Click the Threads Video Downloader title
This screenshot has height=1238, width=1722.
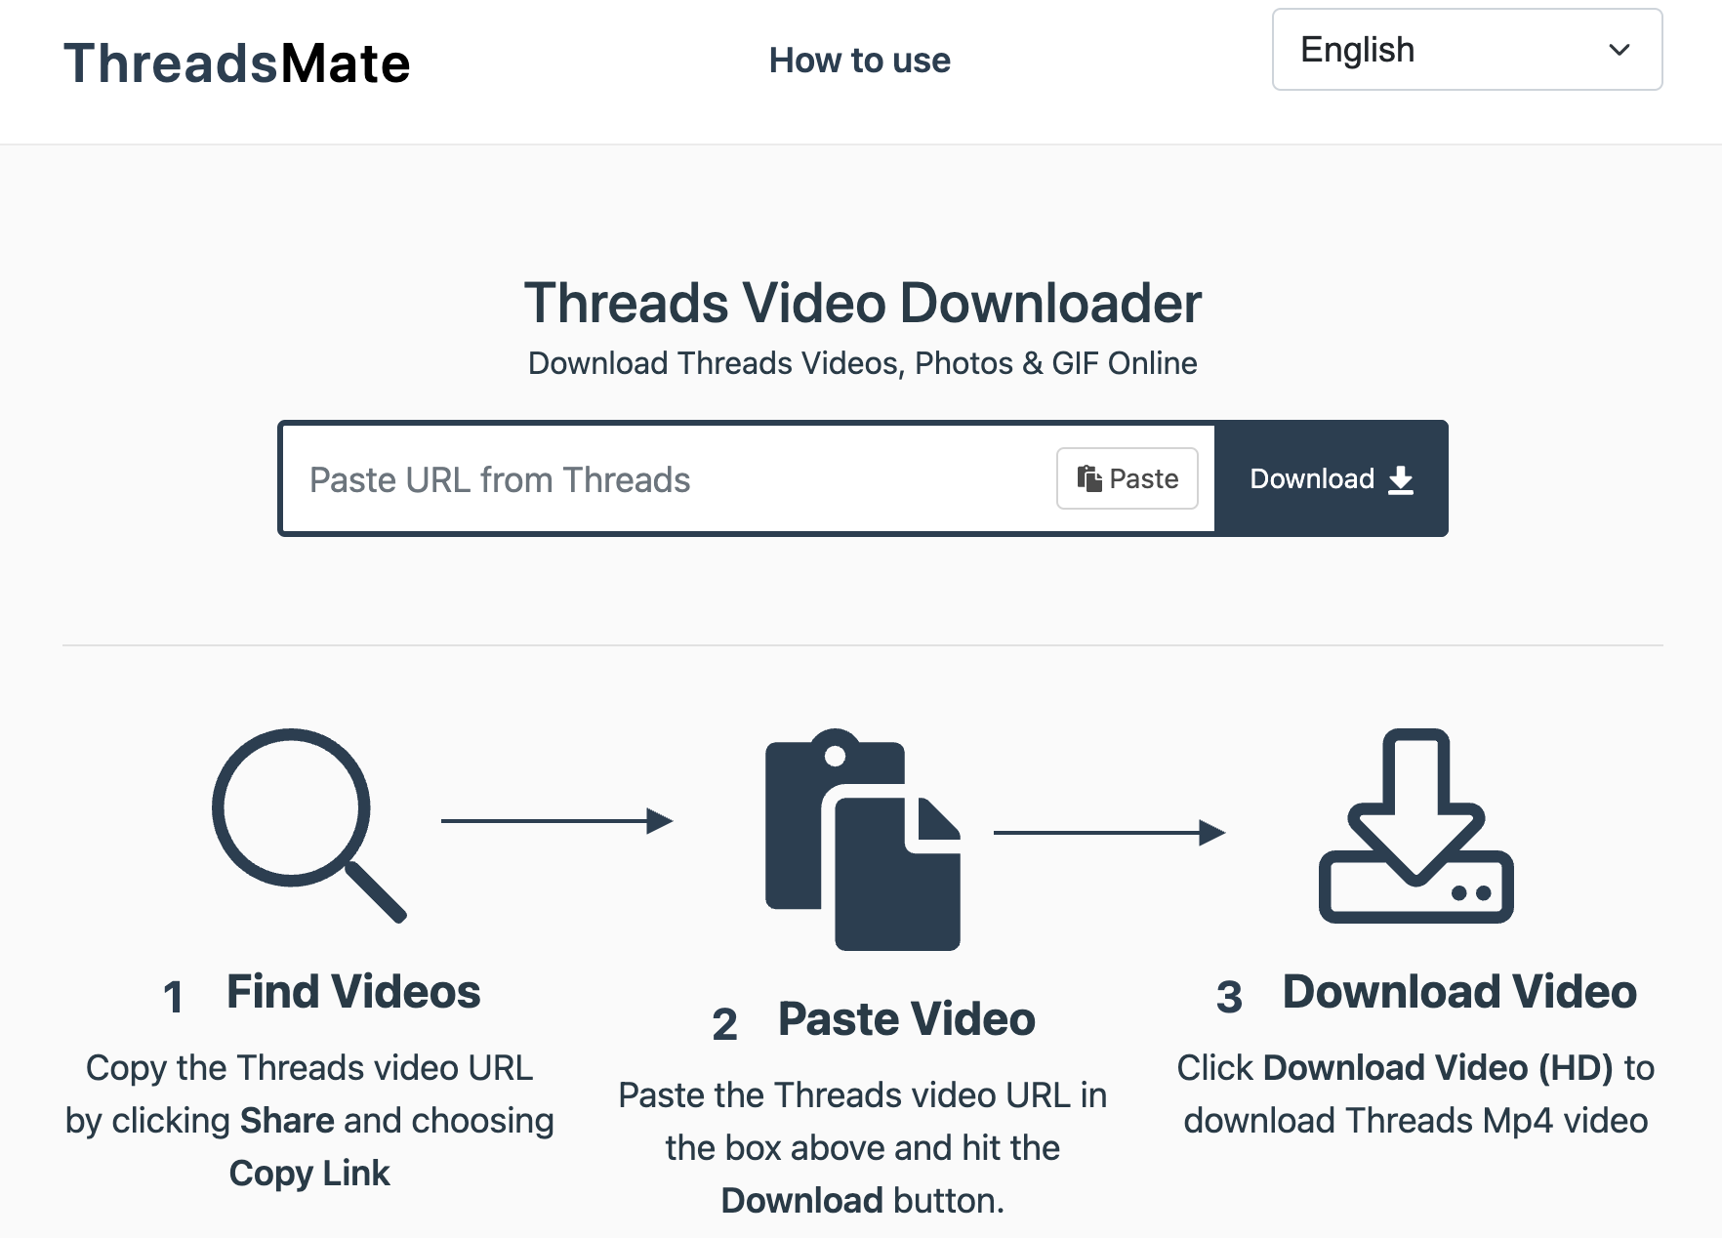tap(863, 303)
